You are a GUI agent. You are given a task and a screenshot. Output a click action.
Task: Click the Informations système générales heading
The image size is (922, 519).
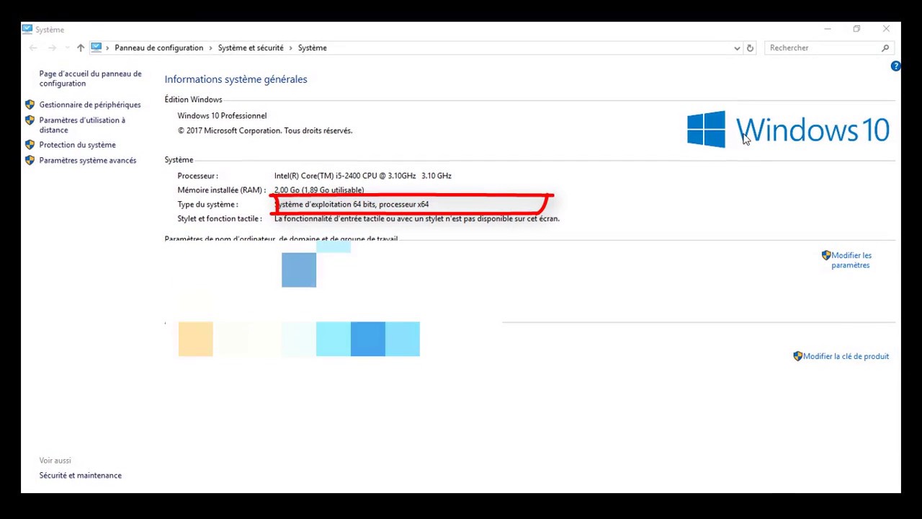point(236,79)
